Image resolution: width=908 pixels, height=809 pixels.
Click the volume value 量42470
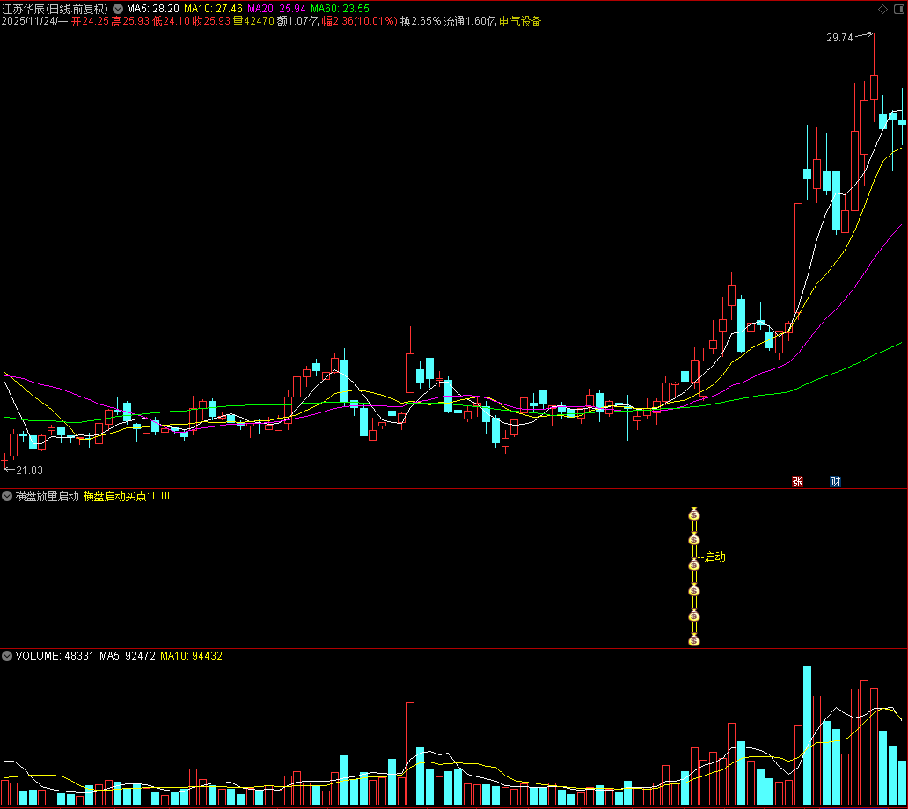(253, 21)
